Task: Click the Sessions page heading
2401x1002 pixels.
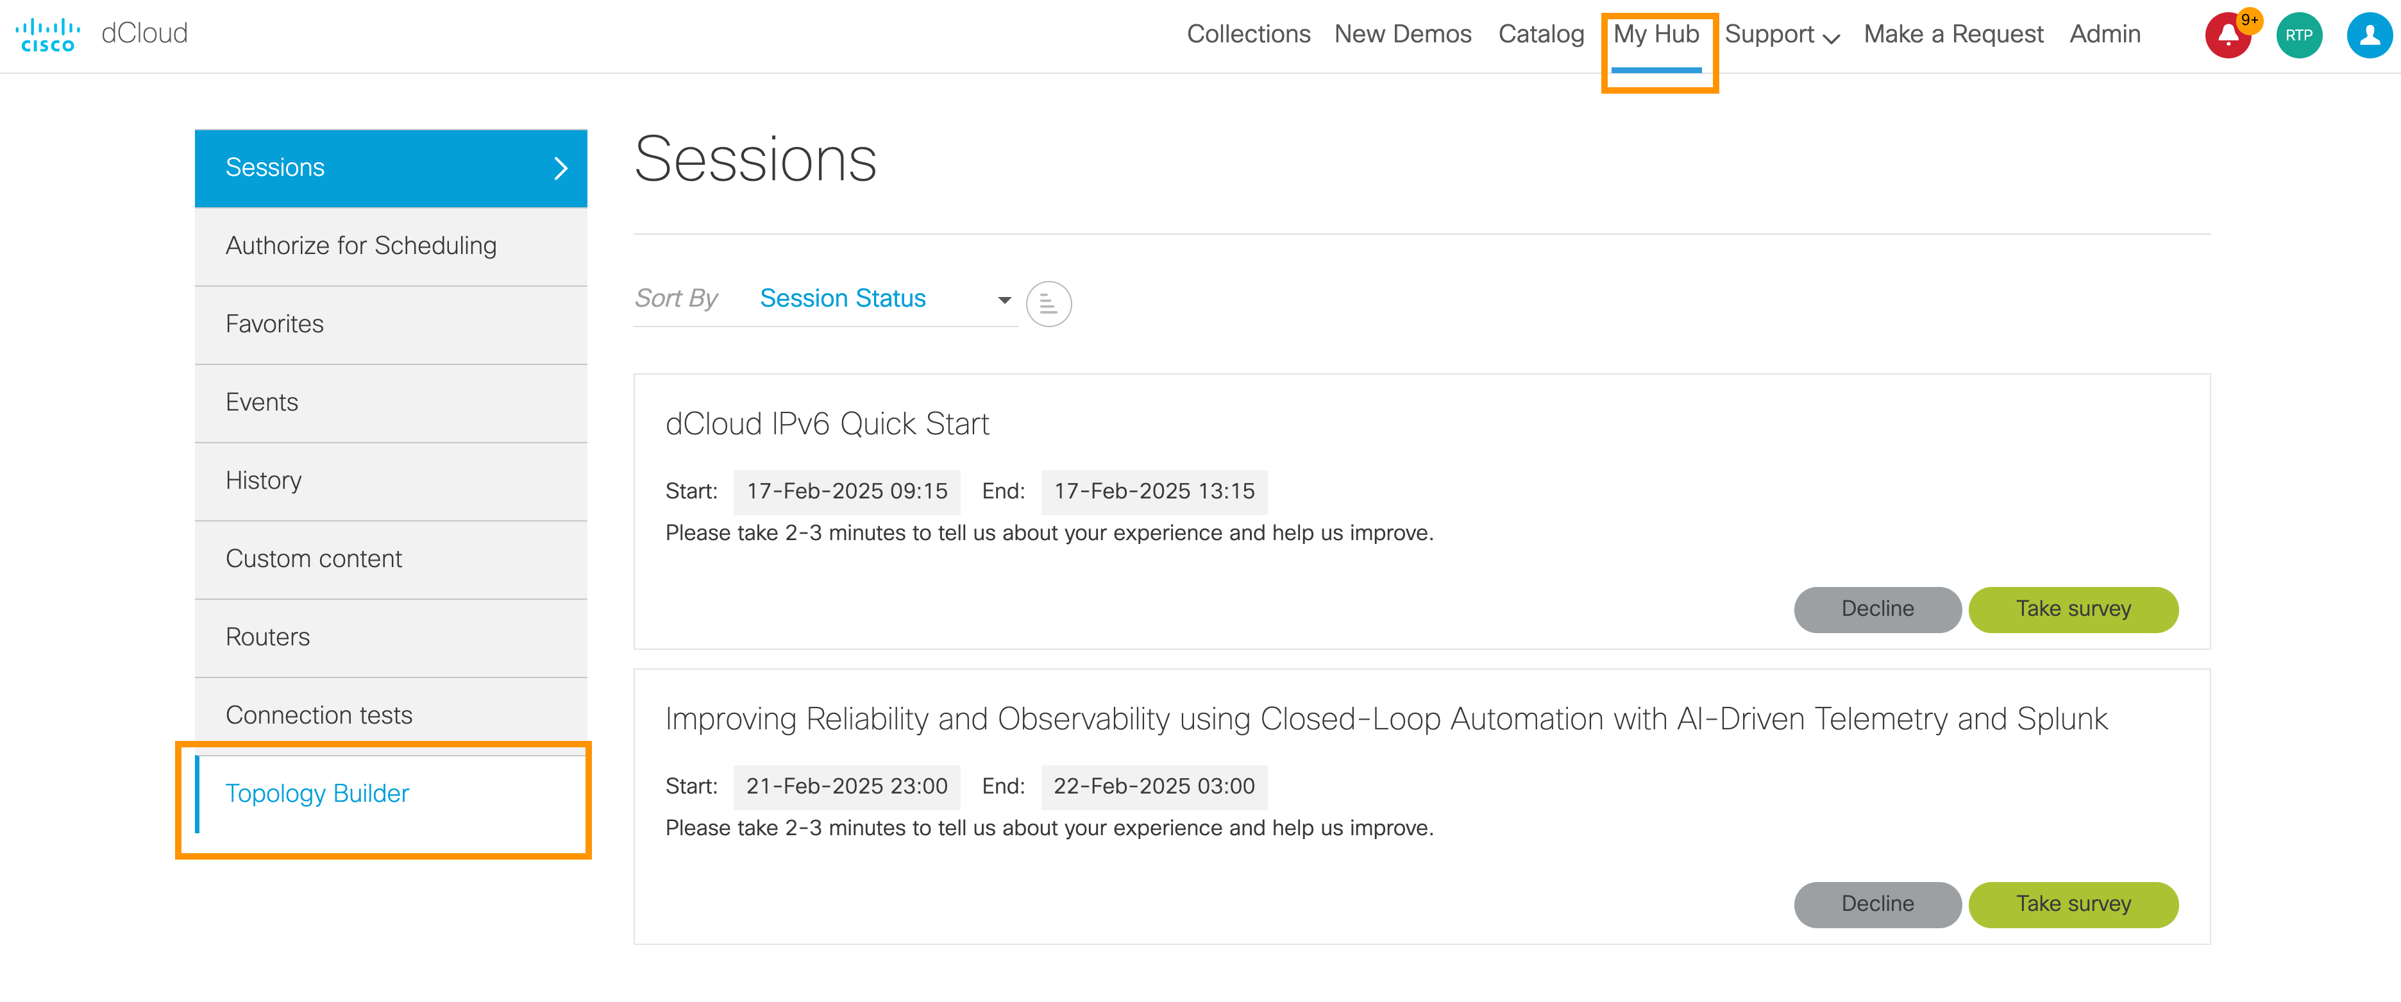Action: pos(755,159)
